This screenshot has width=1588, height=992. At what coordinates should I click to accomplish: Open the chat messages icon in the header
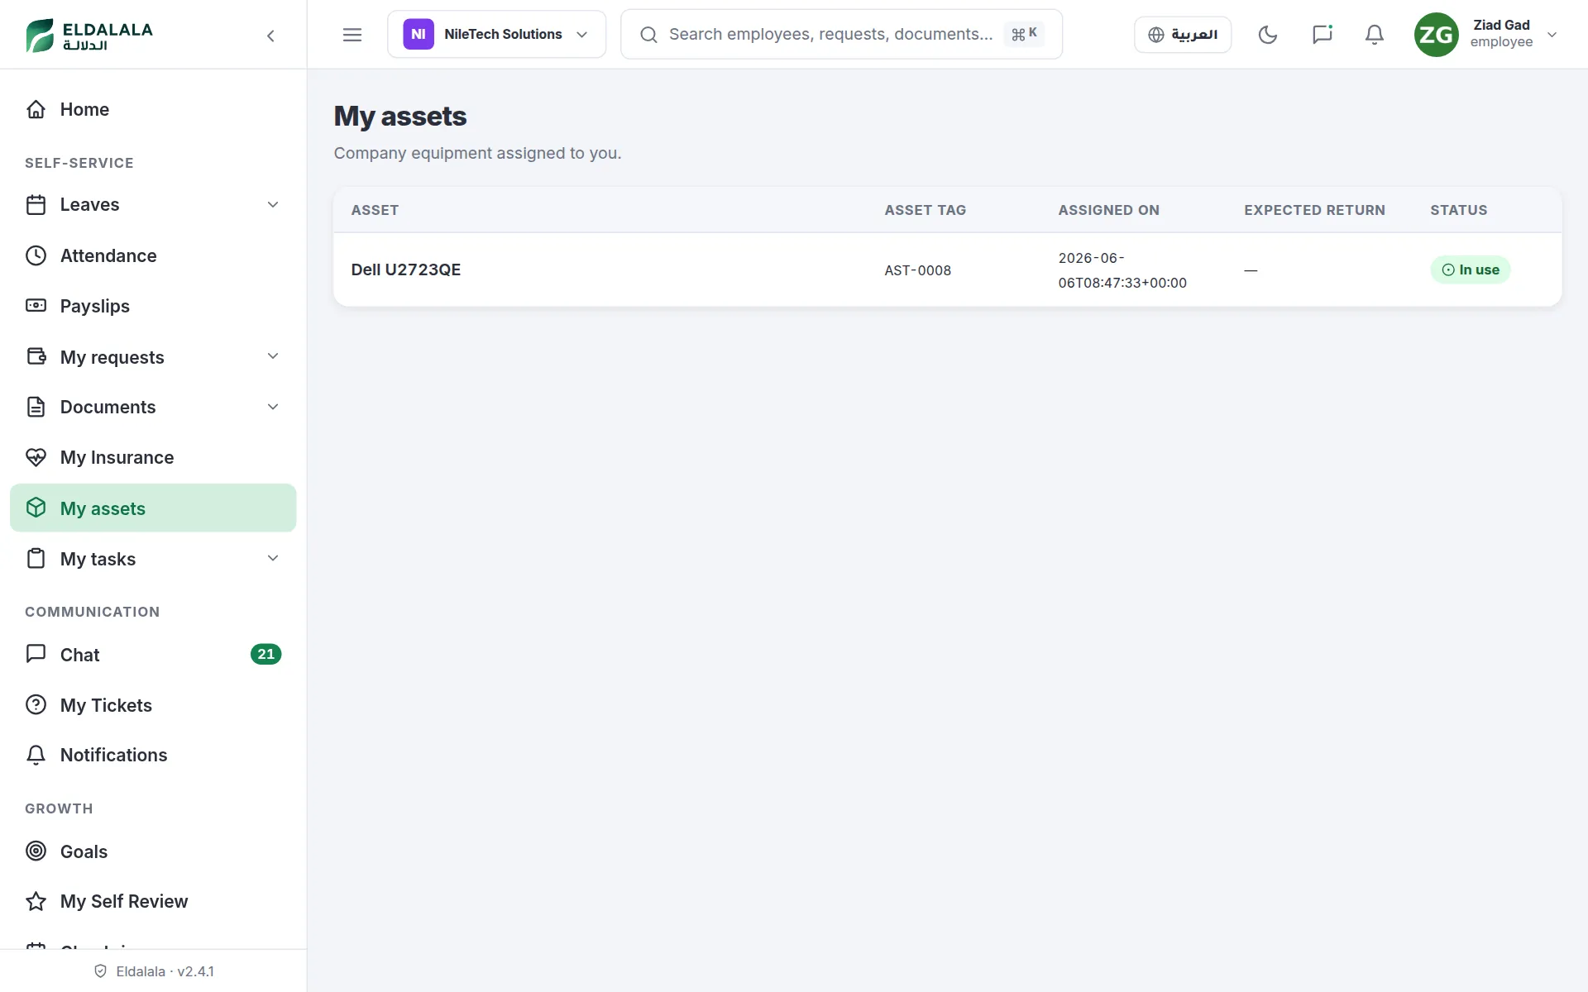(x=1322, y=35)
